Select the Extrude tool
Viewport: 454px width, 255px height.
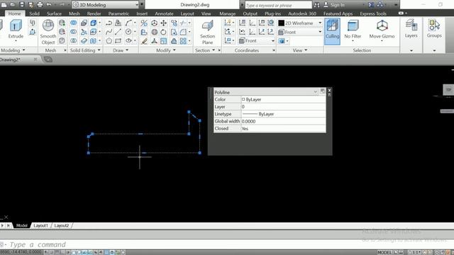tap(16, 29)
